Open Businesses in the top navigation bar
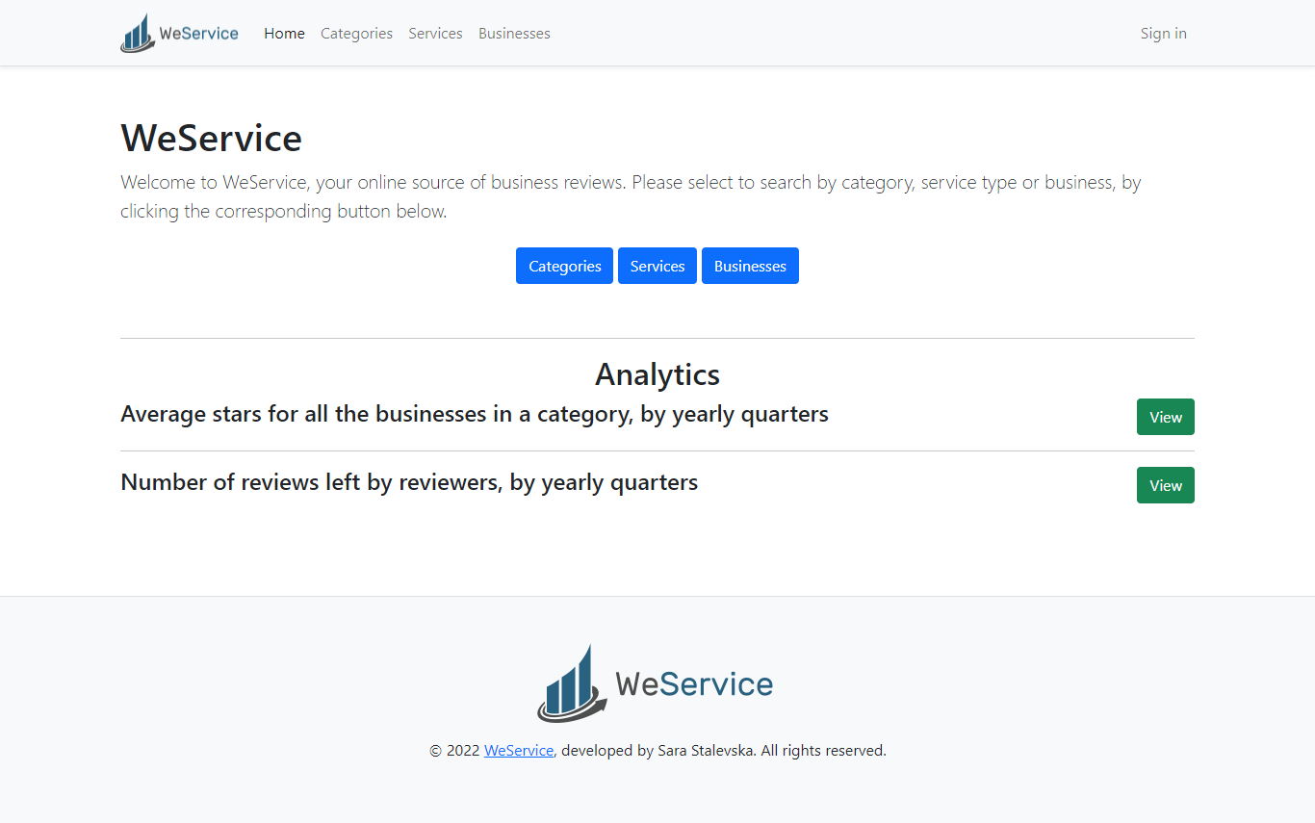 514,34
